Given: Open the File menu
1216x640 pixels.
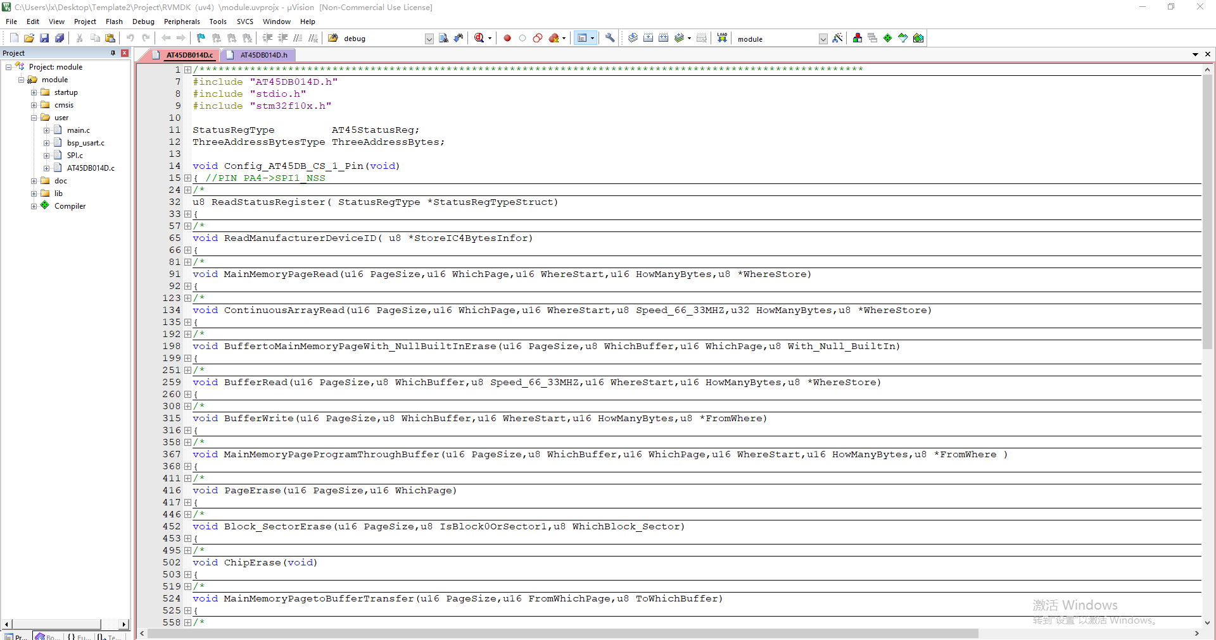Looking at the screenshot, I should [x=11, y=22].
